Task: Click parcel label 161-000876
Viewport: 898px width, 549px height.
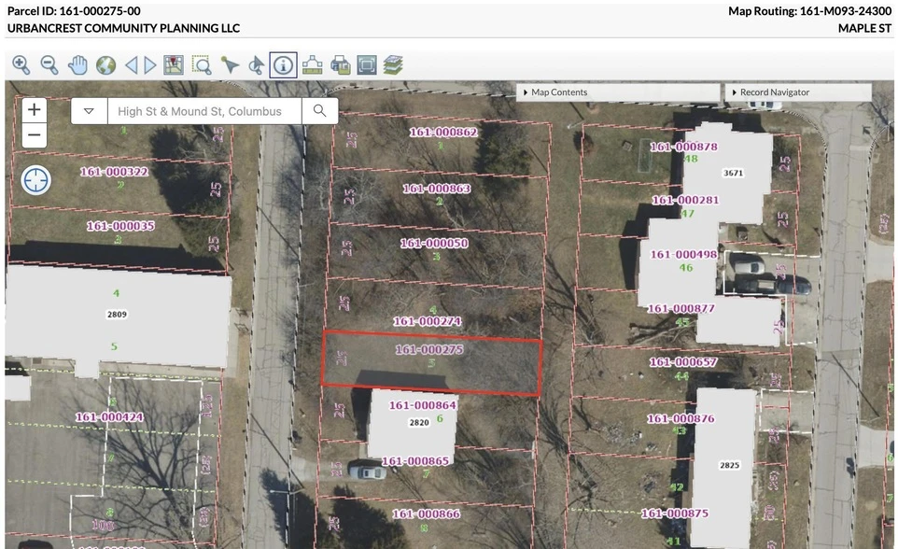Action: [681, 419]
